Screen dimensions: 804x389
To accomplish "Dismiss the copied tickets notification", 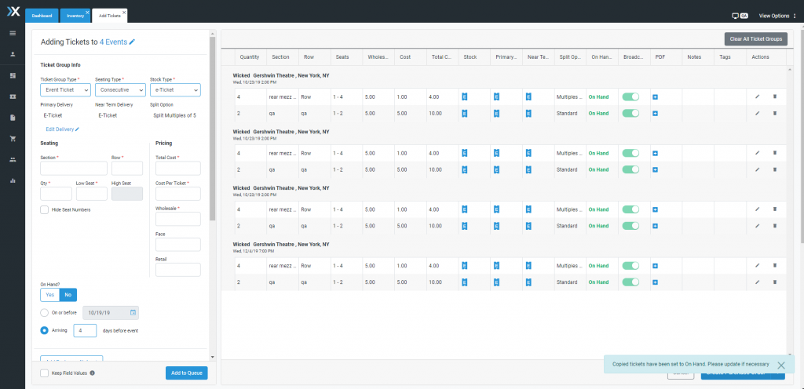I will tap(781, 365).
